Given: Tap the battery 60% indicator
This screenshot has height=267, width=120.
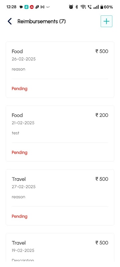Looking at the screenshot, I should point(107,7).
